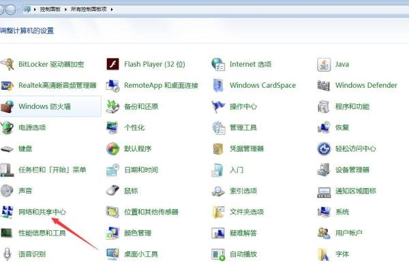Viewport: 409px width, 267px height.
Task: Click the 网络和共享中心 icon
Action: pyautogui.click(x=7, y=212)
